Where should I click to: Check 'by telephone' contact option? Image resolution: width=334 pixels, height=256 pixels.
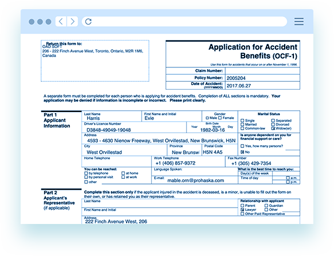(86, 173)
